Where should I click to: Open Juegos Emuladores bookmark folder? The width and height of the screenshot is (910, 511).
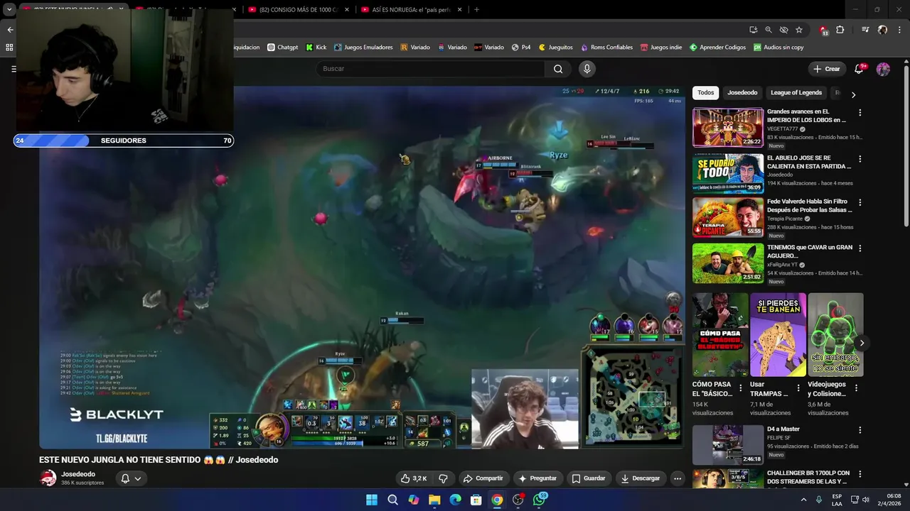363,48
